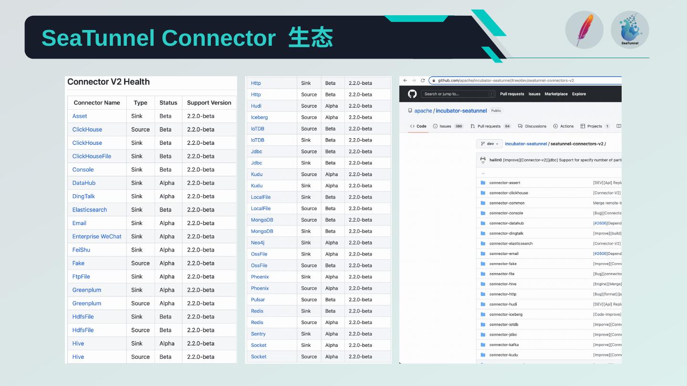The width and height of the screenshot is (687, 386).
Task: Click the connector-file folder icon
Action: click(483, 274)
